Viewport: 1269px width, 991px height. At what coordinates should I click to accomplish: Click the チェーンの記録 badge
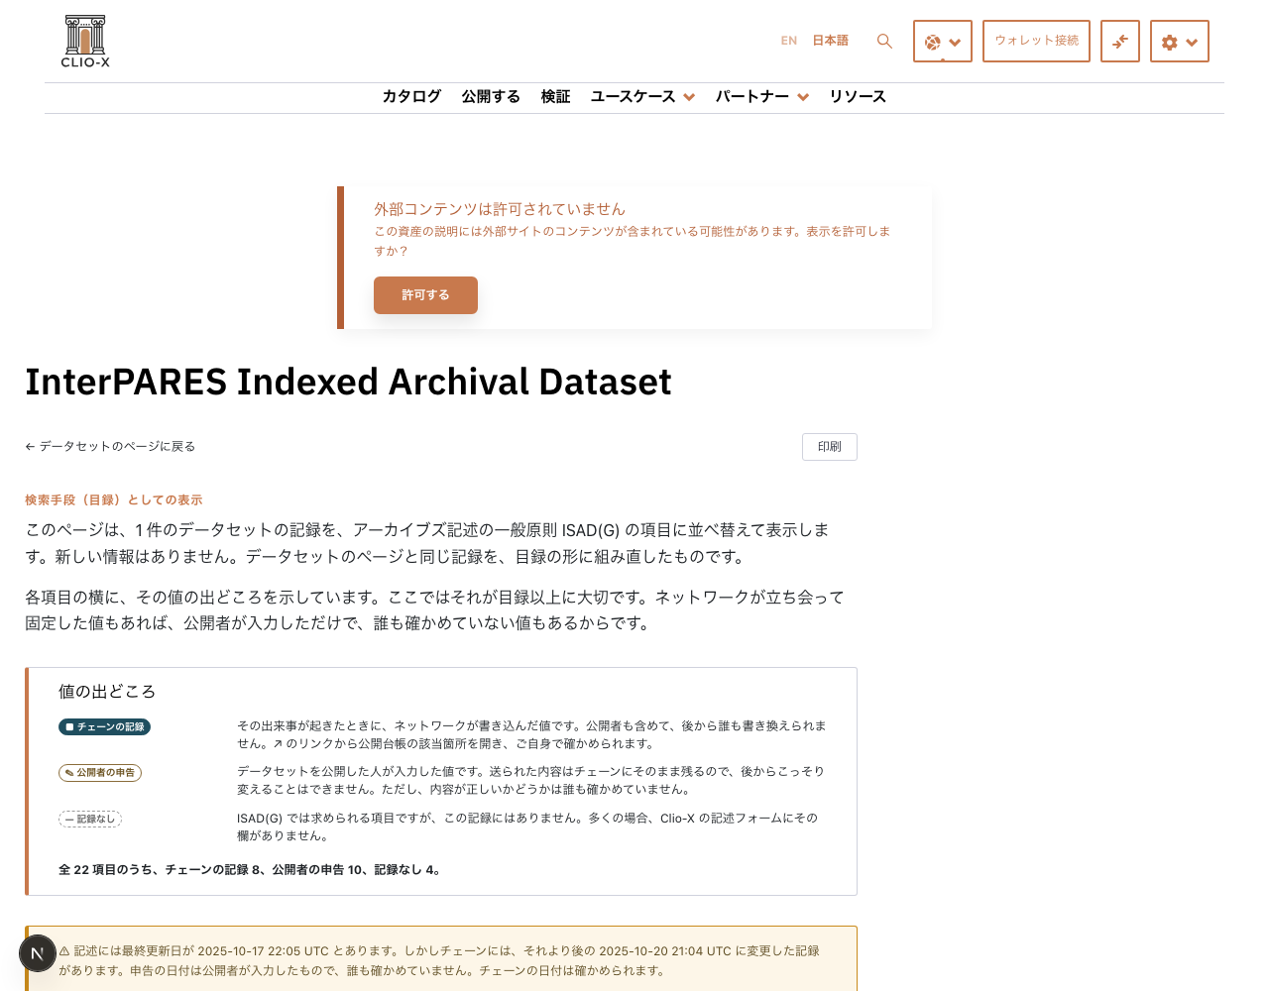[x=104, y=726]
